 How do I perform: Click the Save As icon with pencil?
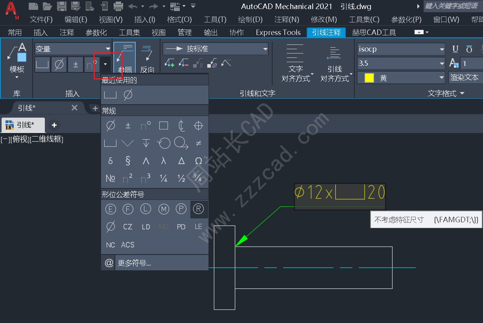(75, 6)
